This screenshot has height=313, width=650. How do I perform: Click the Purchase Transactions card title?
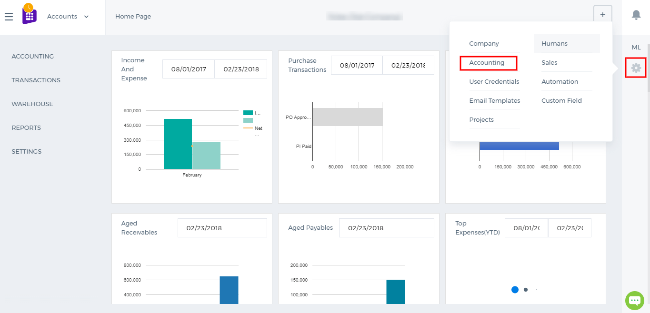coord(307,65)
